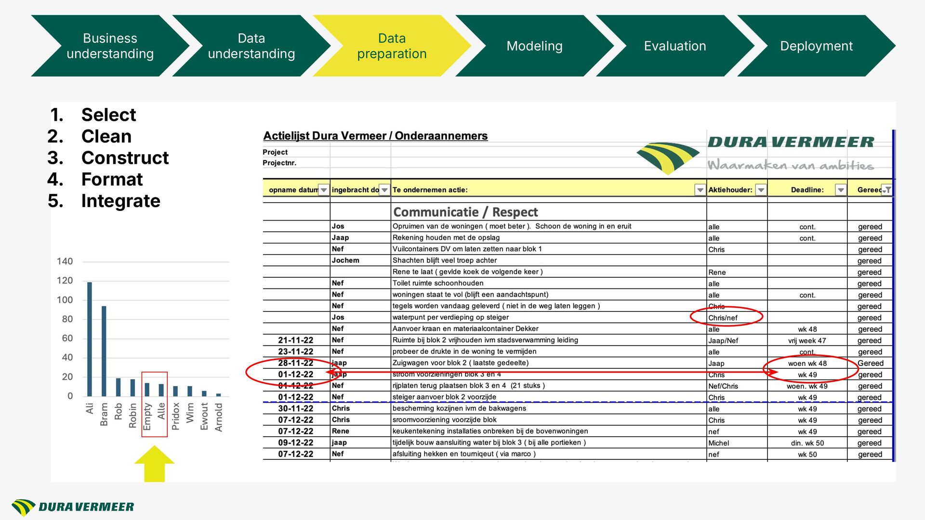Click the 'din. wk 50' deadline cell
The width and height of the screenshot is (925, 520).
coord(807,443)
